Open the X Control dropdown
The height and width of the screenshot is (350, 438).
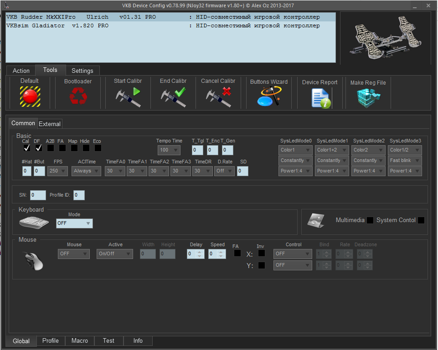[x=293, y=254]
